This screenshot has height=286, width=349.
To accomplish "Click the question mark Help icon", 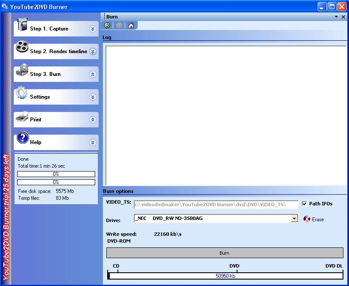I will 23,138.
